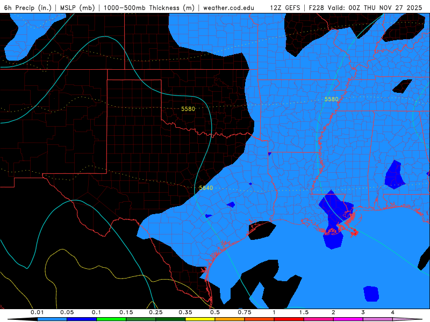
Task: Click the 5580 label in central Oklahoma-Texas
Action: (188, 109)
